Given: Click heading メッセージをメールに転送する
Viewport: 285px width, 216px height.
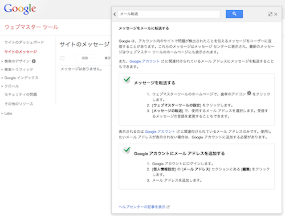Looking at the screenshot, I should pyautogui.click(x=144, y=28).
